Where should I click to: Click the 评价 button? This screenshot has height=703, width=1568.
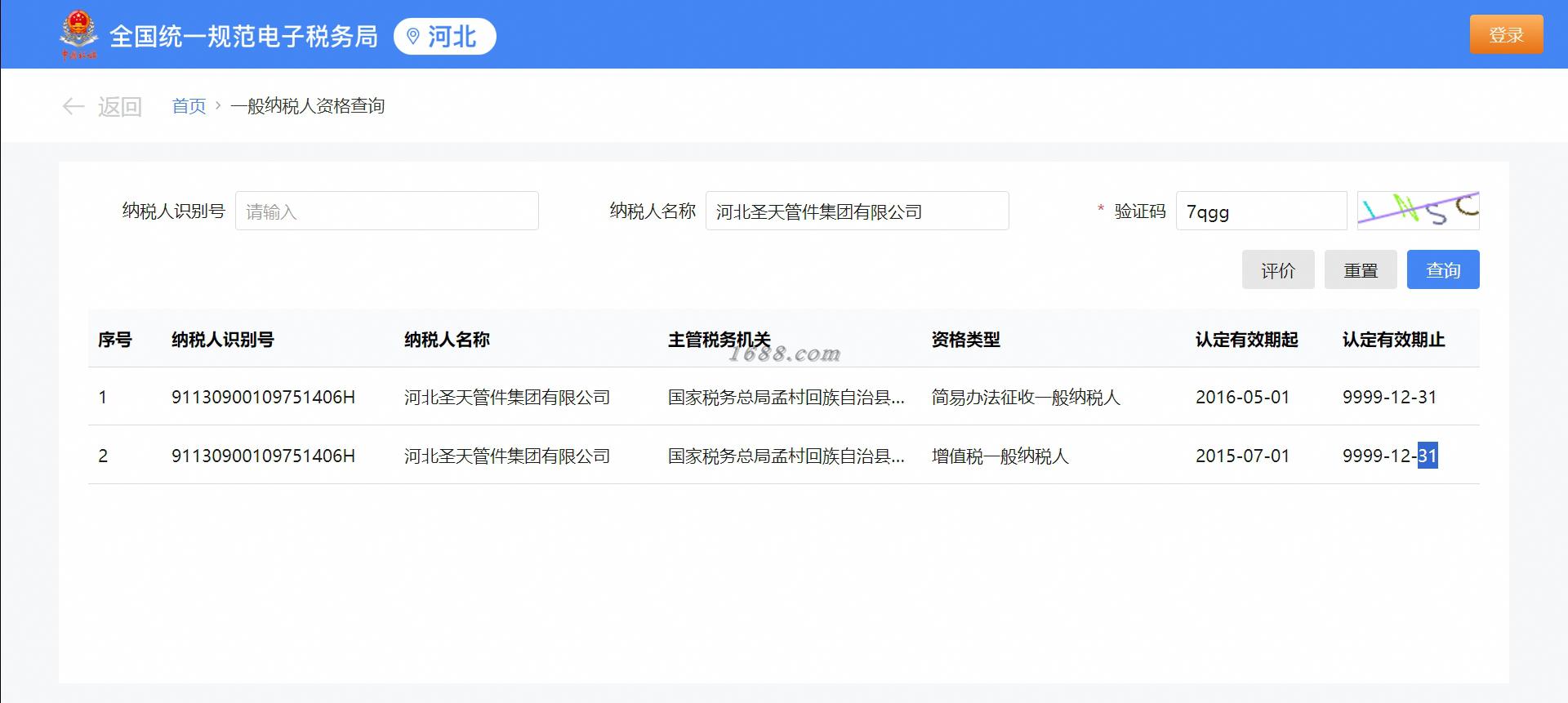pyautogui.click(x=1278, y=269)
